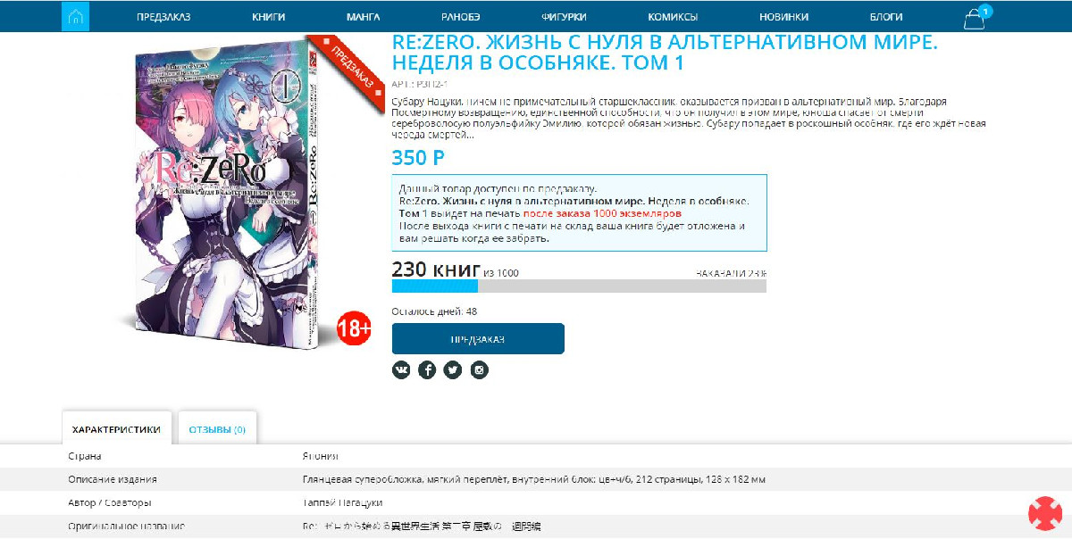The width and height of the screenshot is (1072, 539).
Task: Click the 18+ age badge
Action: click(x=354, y=328)
